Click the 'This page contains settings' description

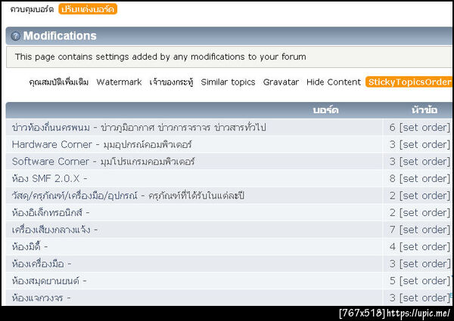pyautogui.click(x=160, y=57)
